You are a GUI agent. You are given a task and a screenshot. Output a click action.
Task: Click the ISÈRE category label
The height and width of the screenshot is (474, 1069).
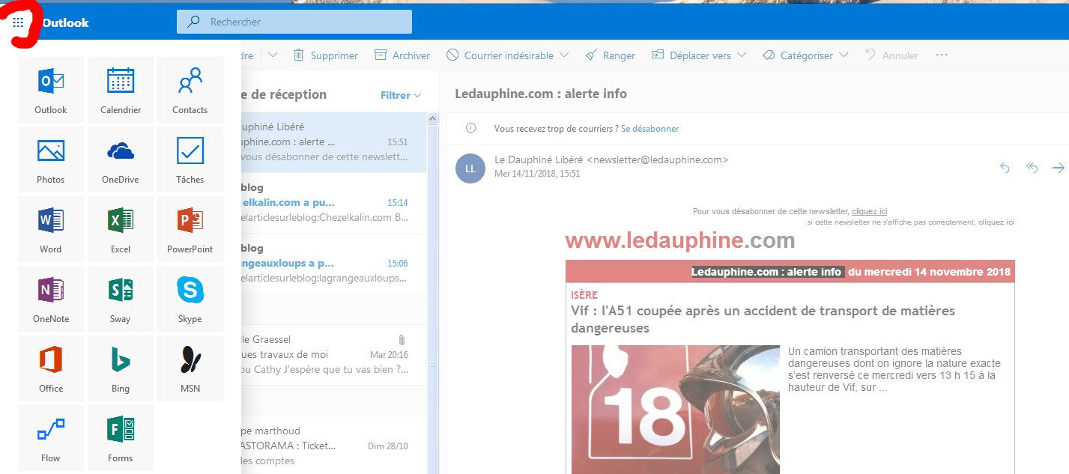click(584, 295)
